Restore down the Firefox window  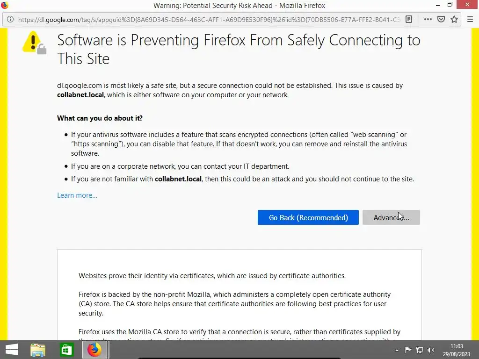450,5
